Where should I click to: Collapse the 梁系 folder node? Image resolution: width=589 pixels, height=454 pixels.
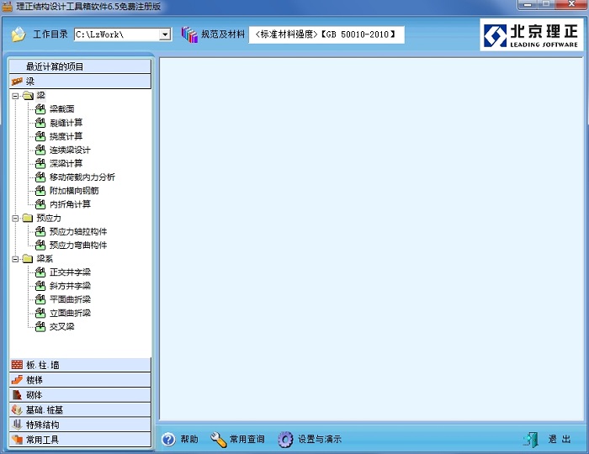15,259
